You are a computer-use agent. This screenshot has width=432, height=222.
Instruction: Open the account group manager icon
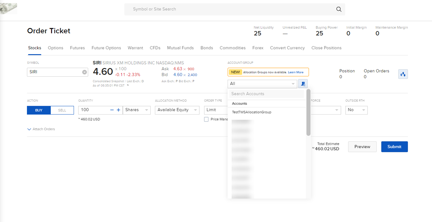[x=303, y=84]
